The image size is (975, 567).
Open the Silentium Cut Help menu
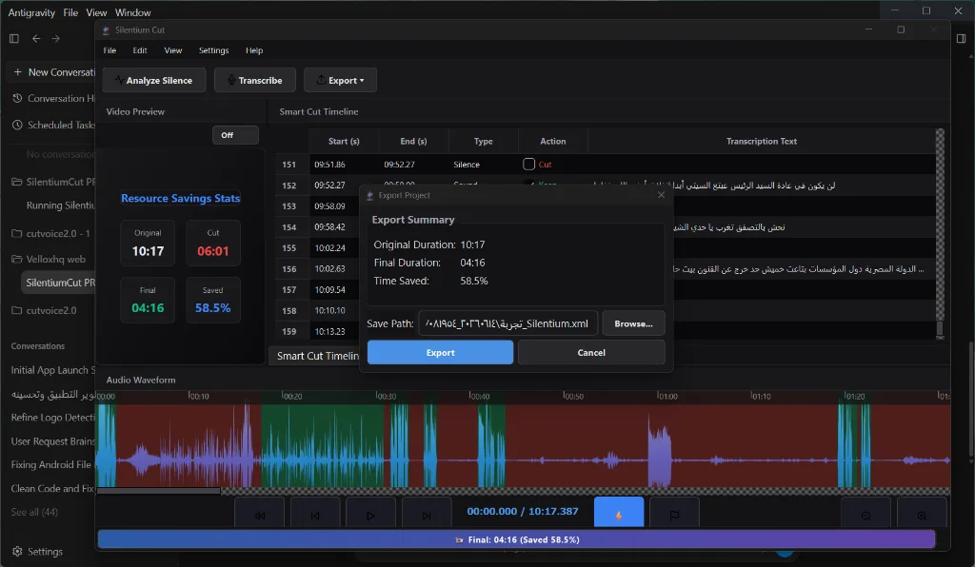(253, 50)
